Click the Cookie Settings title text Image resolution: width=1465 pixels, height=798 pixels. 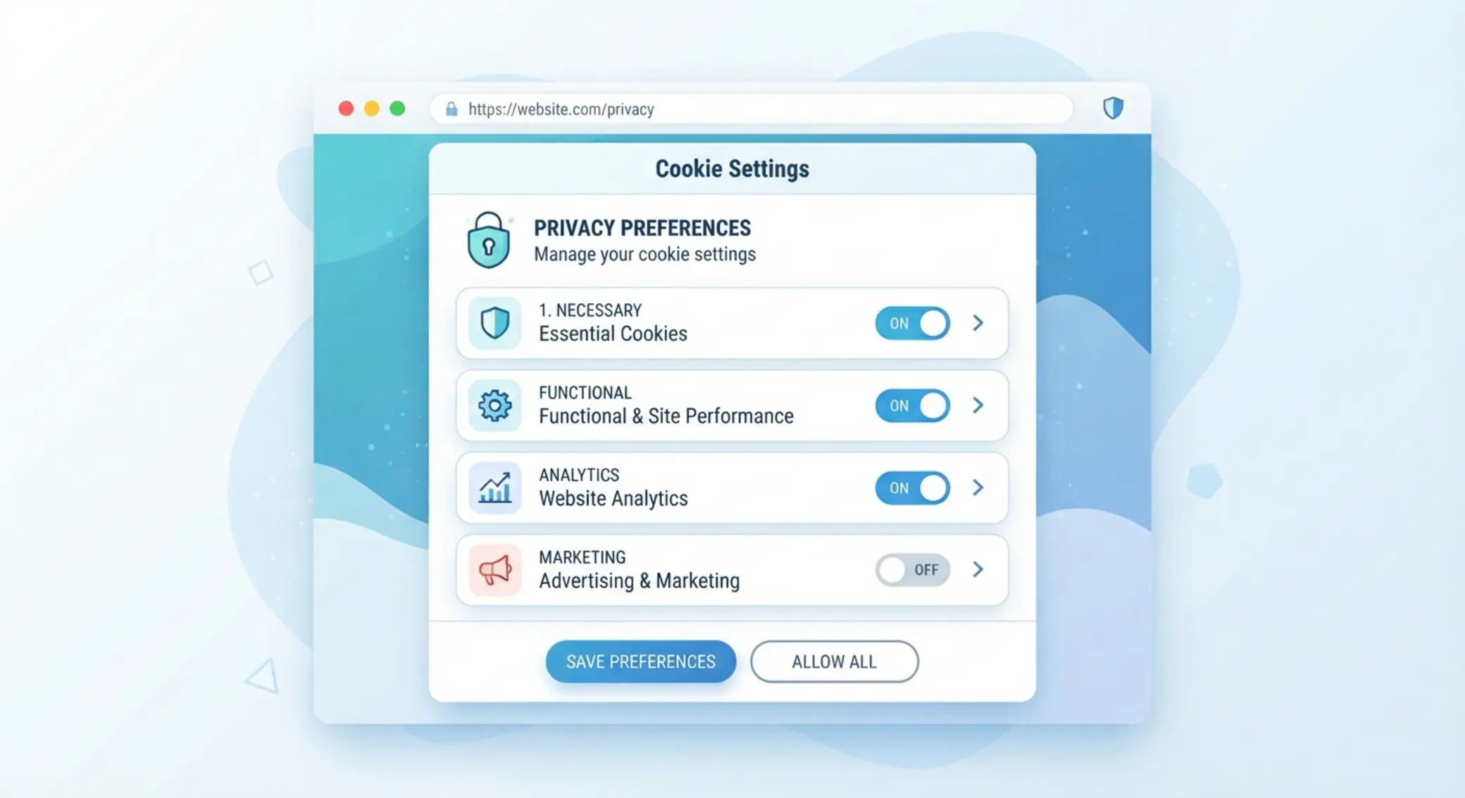[732, 169]
